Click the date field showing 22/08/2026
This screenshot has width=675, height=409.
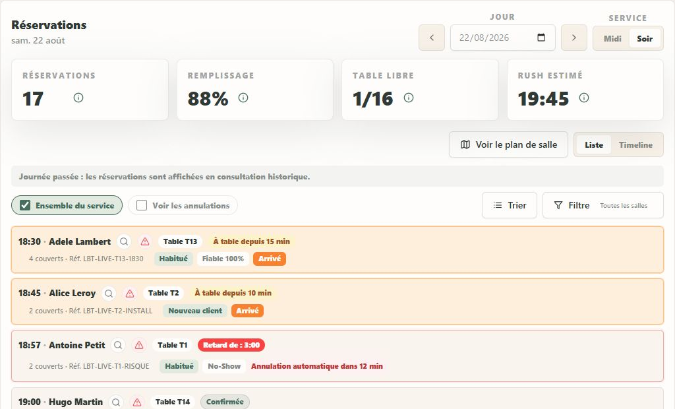coord(503,38)
